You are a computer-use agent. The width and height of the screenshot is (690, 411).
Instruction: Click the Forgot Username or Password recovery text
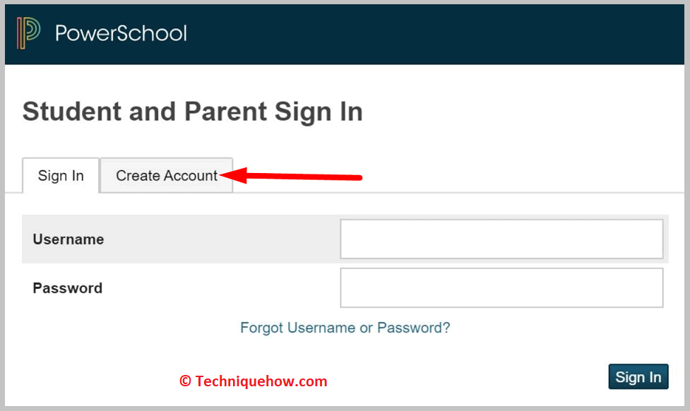345,328
